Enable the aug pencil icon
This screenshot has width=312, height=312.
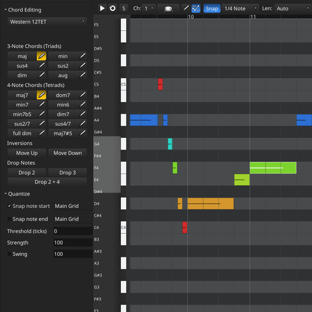[83, 75]
